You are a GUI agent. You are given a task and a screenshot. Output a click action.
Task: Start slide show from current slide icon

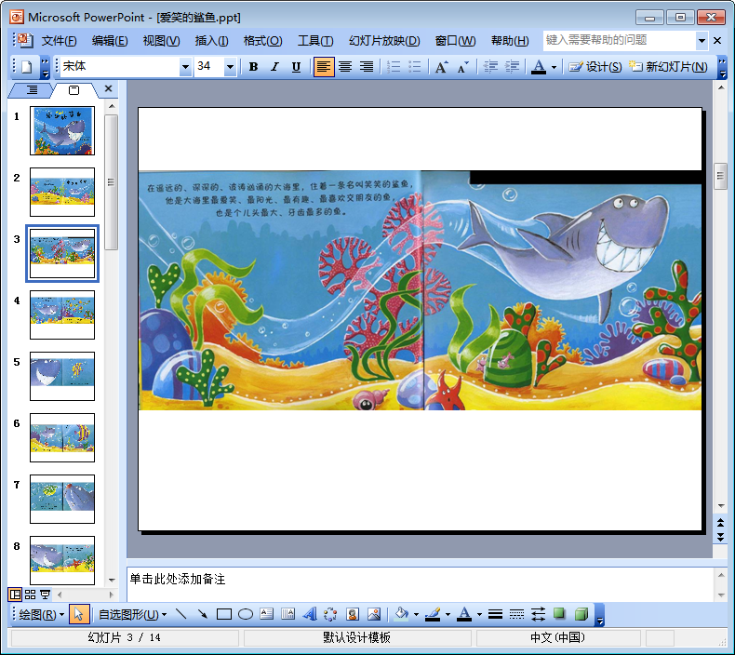(x=45, y=595)
